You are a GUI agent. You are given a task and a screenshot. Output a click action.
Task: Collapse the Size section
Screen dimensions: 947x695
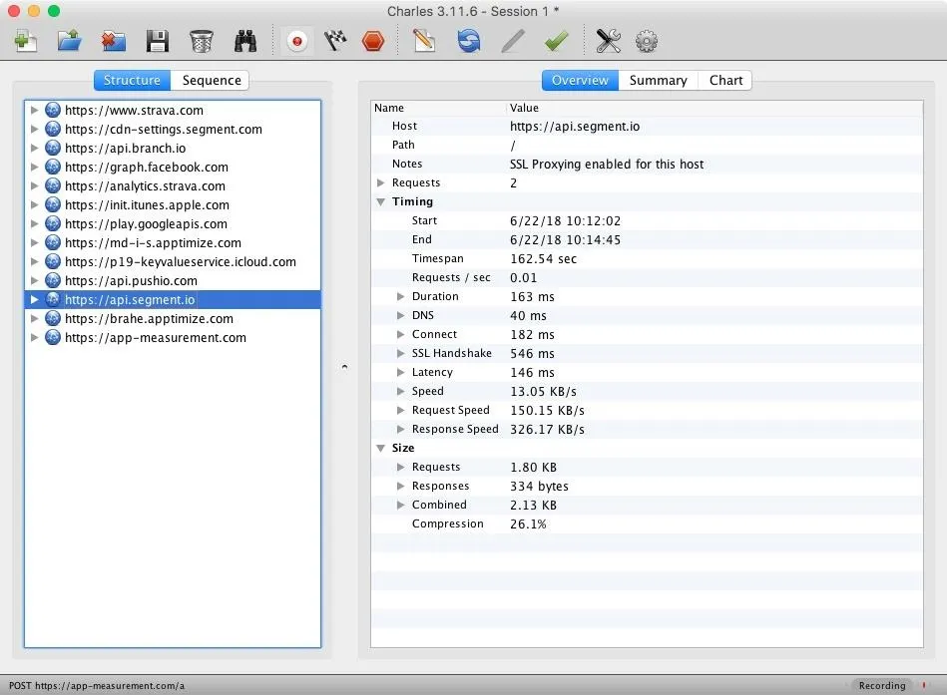pos(380,448)
